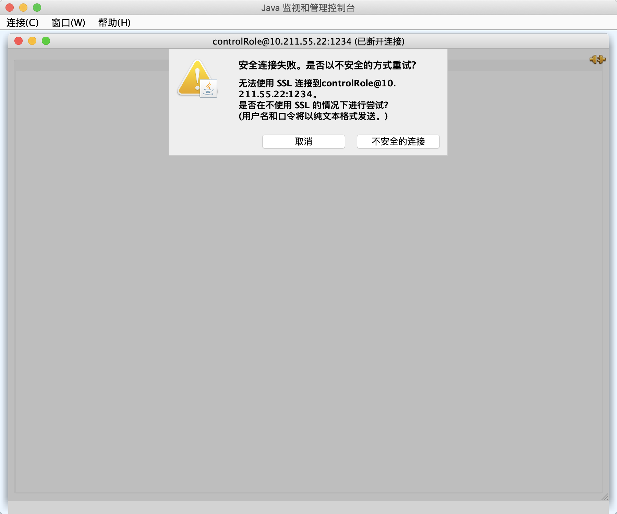Image resolution: width=617 pixels, height=514 pixels.
Task: Click the disconnected plug connection status icon
Action: point(597,59)
